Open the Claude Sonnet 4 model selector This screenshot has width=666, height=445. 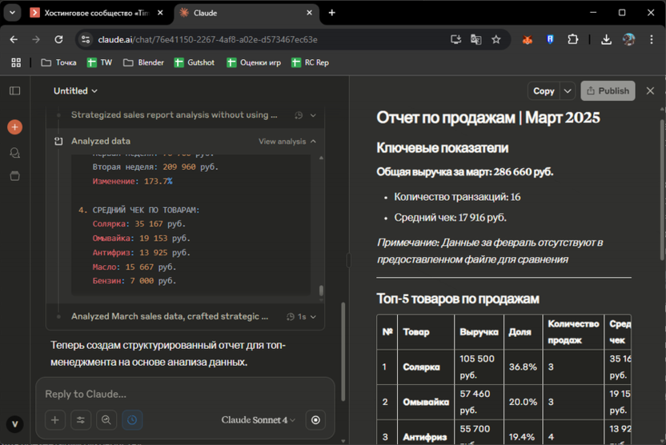(258, 420)
